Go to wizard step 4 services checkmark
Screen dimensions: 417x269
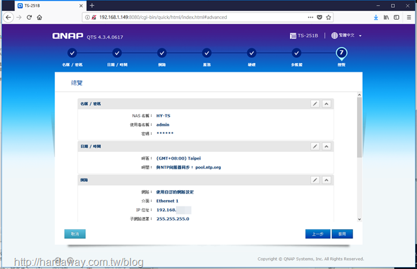click(207, 53)
